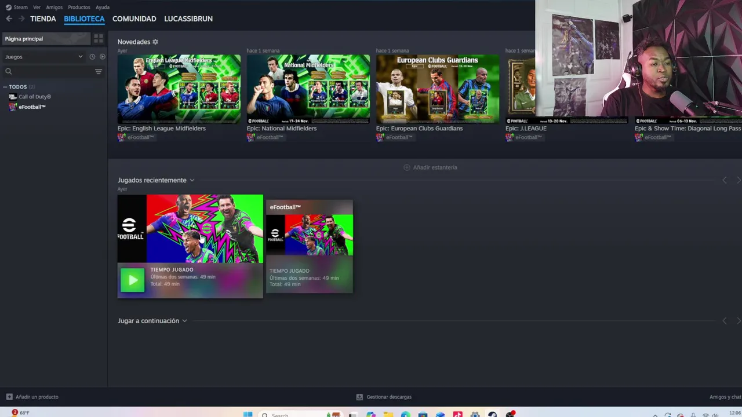Click the recent activity clock icon
Screen dimensions: 742x417
coord(92,57)
